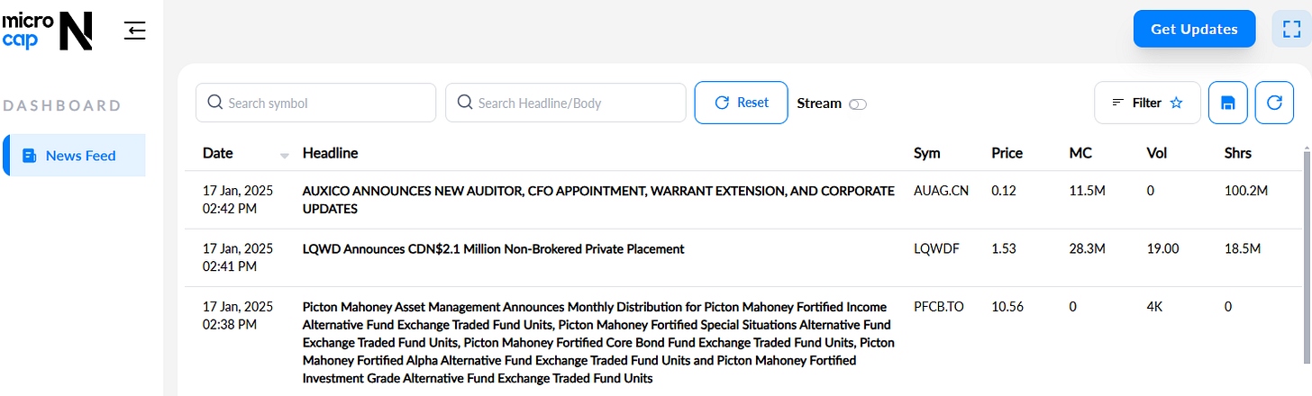
Task: Click the Reset button
Action: tap(742, 103)
